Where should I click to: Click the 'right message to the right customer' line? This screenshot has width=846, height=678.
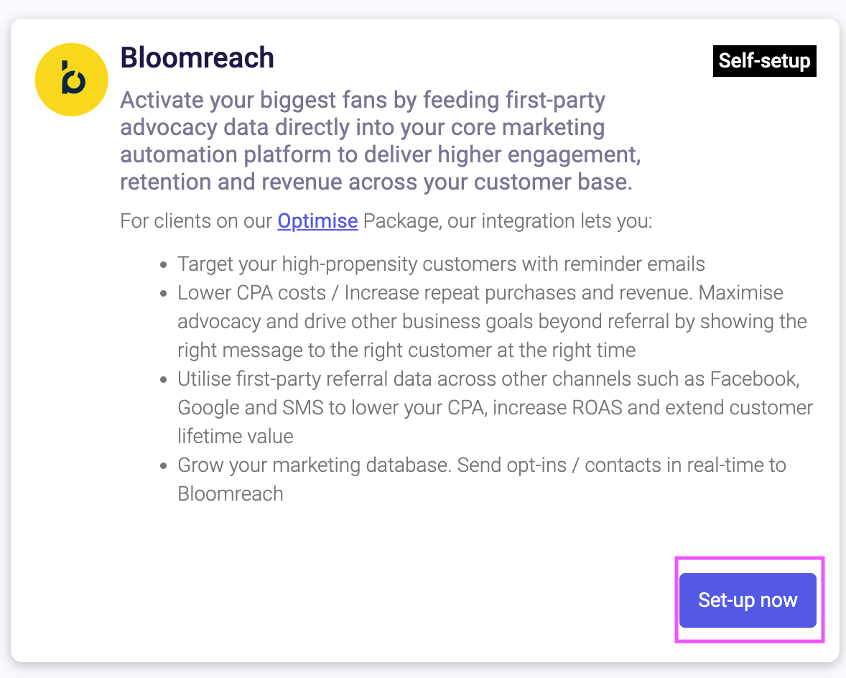pos(406,350)
